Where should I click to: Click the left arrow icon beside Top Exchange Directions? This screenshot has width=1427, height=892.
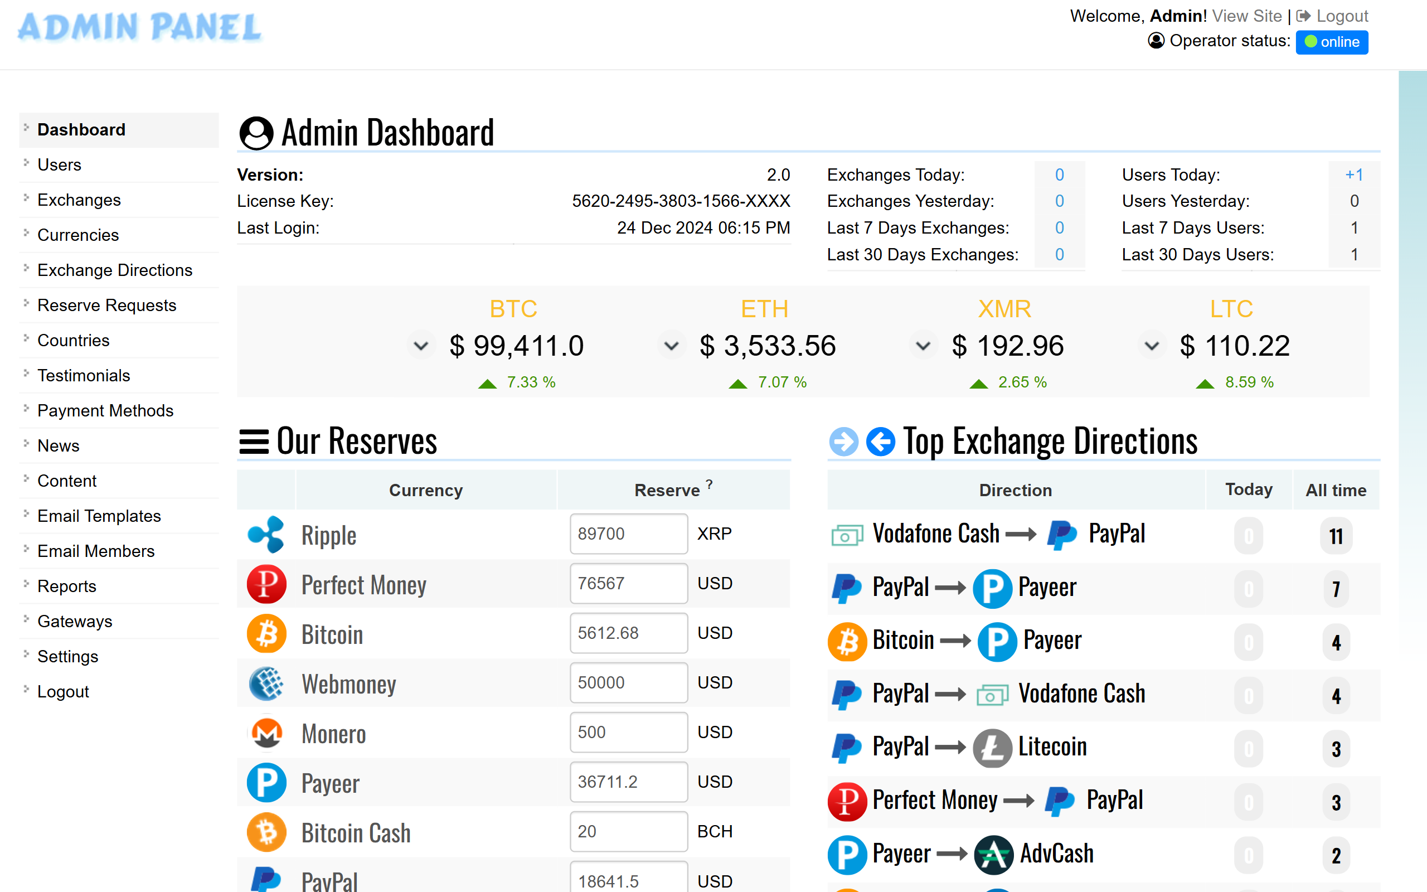tap(881, 442)
